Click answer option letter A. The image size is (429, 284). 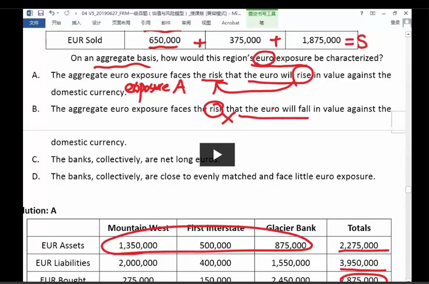[x=36, y=75]
